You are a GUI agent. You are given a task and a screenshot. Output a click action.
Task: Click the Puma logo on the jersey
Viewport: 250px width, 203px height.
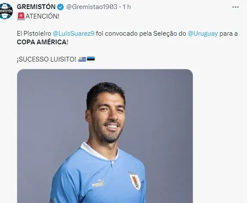pos(98,183)
